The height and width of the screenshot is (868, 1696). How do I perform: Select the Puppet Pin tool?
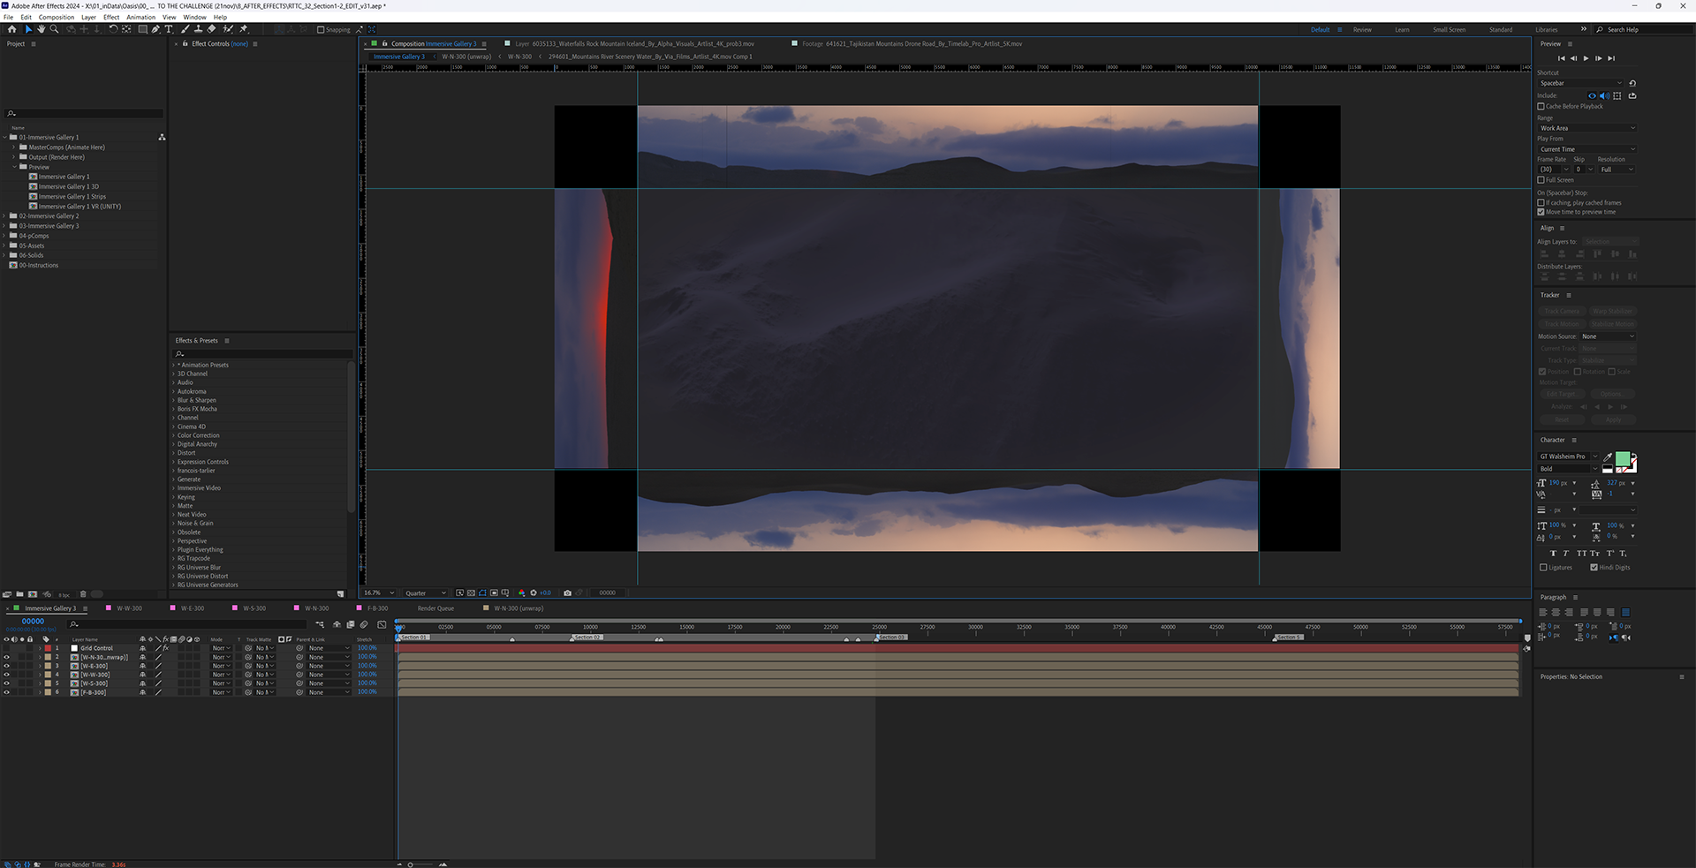click(x=244, y=29)
